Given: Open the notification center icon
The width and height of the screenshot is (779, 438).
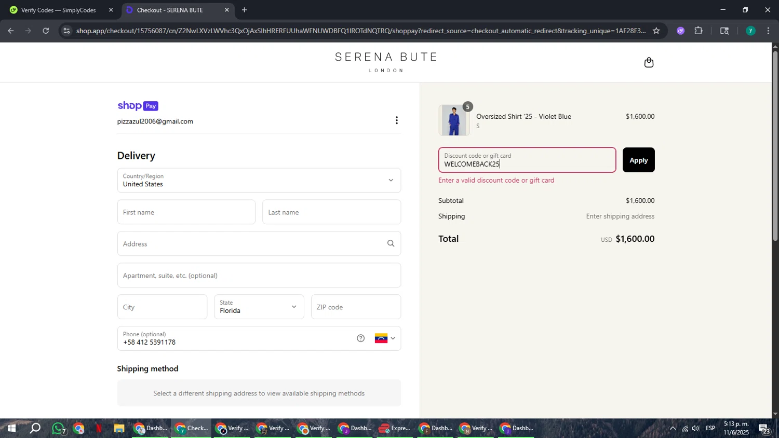Looking at the screenshot, I should [x=764, y=429].
